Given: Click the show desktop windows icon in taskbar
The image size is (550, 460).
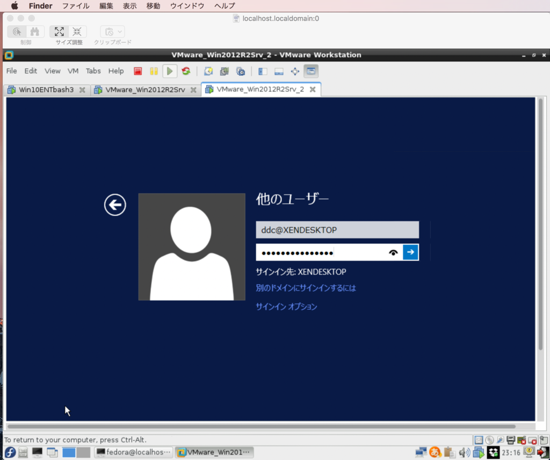Looking at the screenshot, I should pyautogui.click(x=52, y=452).
